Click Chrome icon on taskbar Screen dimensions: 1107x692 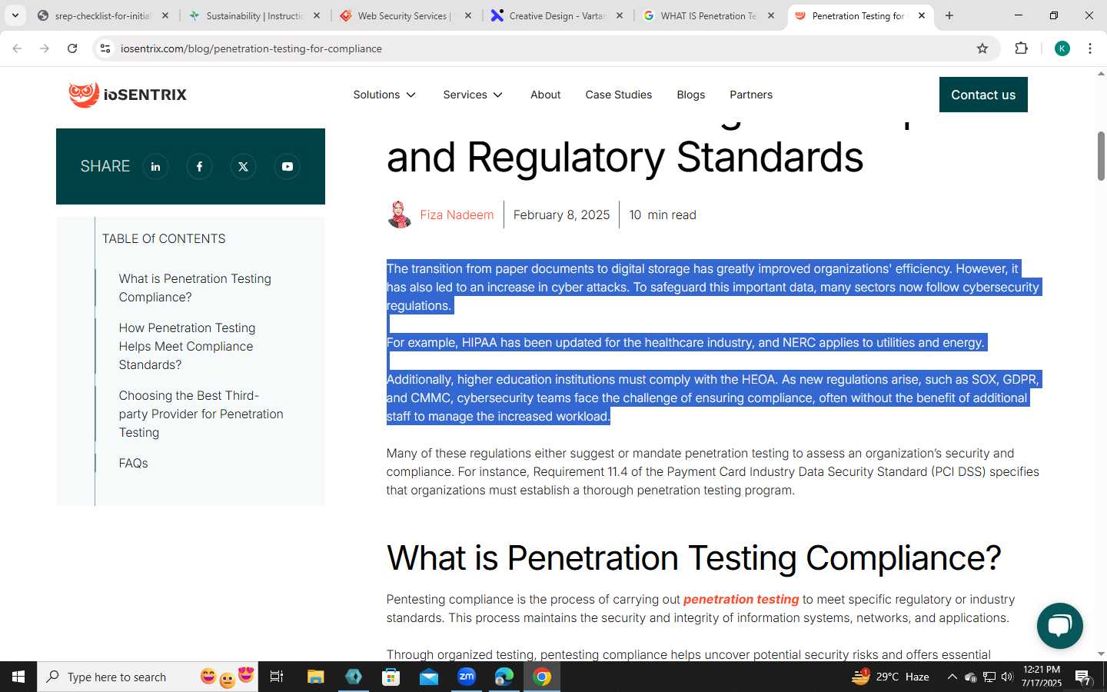pos(542,677)
